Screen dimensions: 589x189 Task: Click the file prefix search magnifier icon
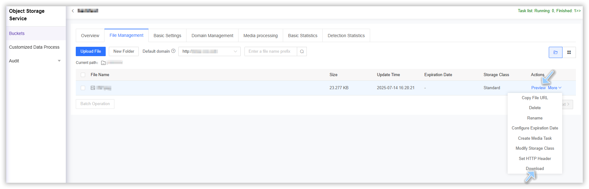point(302,51)
